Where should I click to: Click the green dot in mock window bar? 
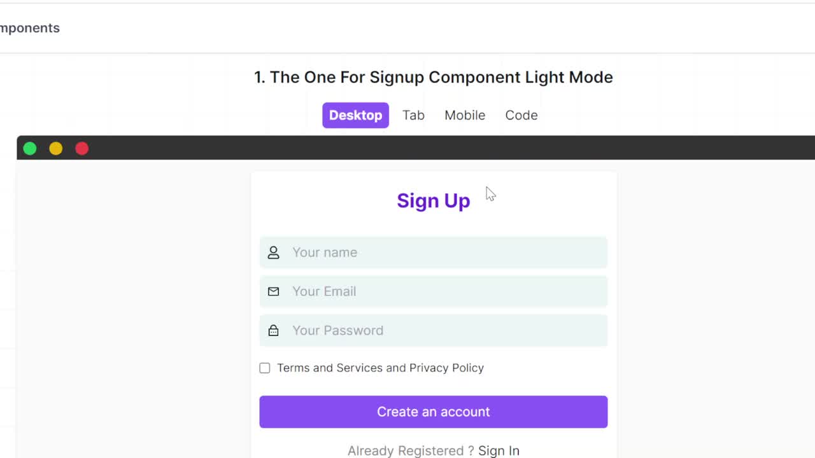[x=30, y=148]
